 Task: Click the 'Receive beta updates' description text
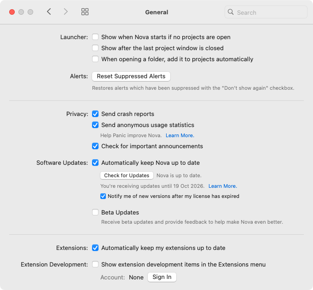click(192, 222)
